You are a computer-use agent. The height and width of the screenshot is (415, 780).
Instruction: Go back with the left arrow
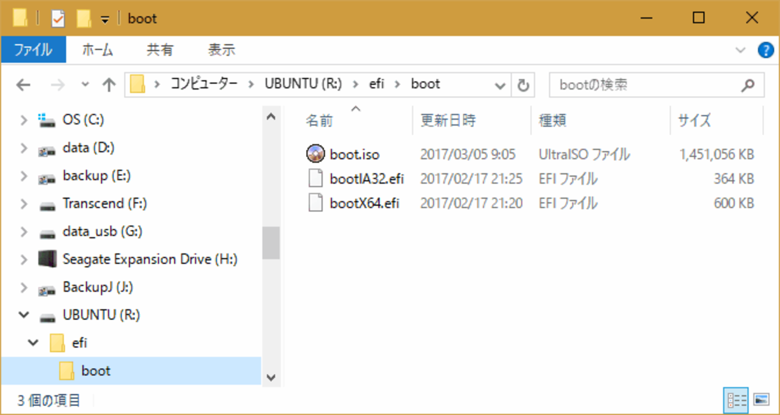pyautogui.click(x=23, y=85)
